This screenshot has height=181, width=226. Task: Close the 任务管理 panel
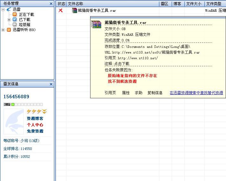pyautogui.click(x=51, y=4)
